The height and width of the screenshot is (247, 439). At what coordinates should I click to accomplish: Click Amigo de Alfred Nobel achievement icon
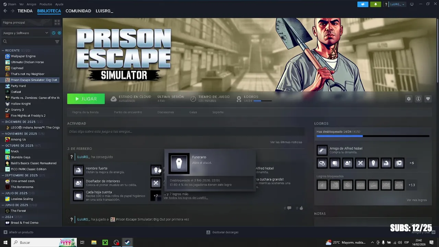[x=322, y=150]
